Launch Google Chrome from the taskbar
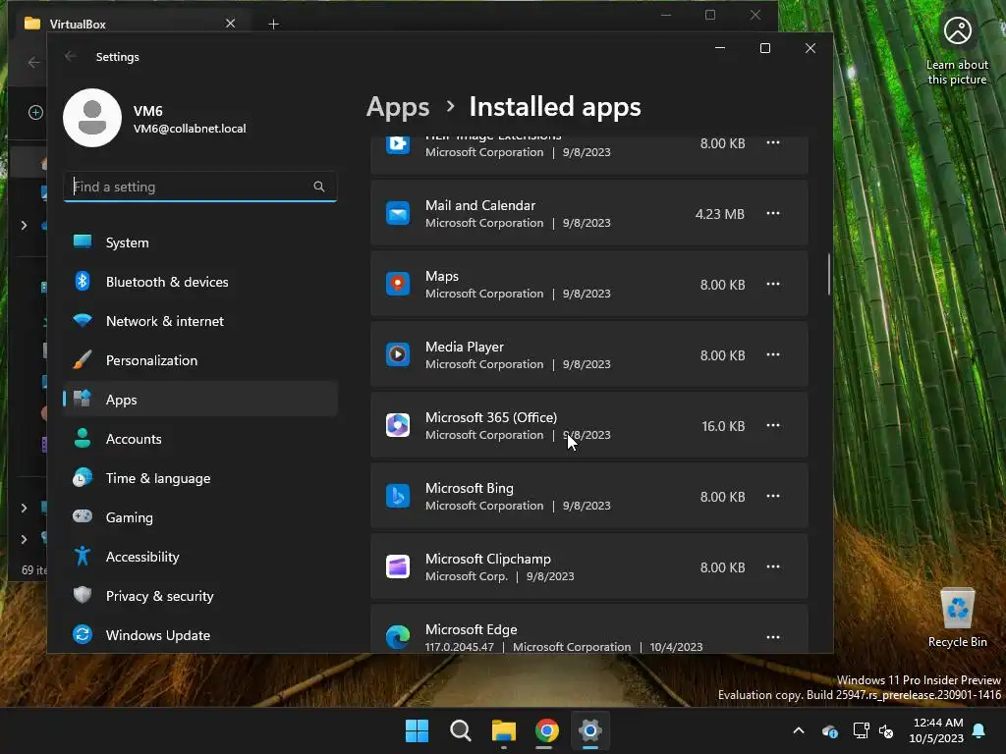The height and width of the screenshot is (754, 1006). (x=546, y=730)
